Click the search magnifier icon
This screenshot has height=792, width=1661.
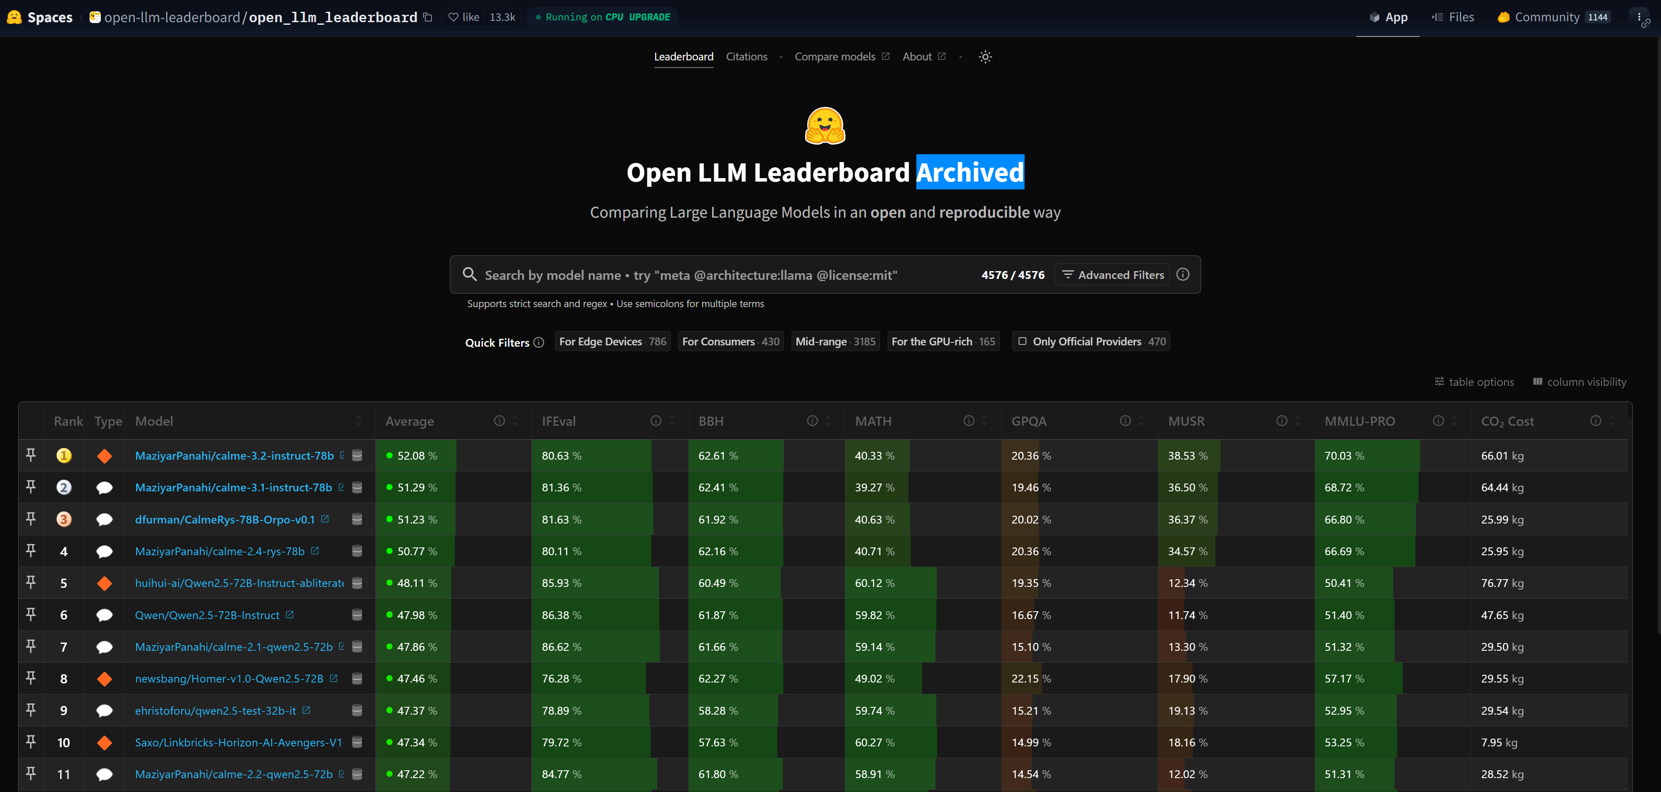pos(469,275)
